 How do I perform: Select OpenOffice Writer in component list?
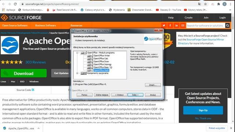pos(102,55)
